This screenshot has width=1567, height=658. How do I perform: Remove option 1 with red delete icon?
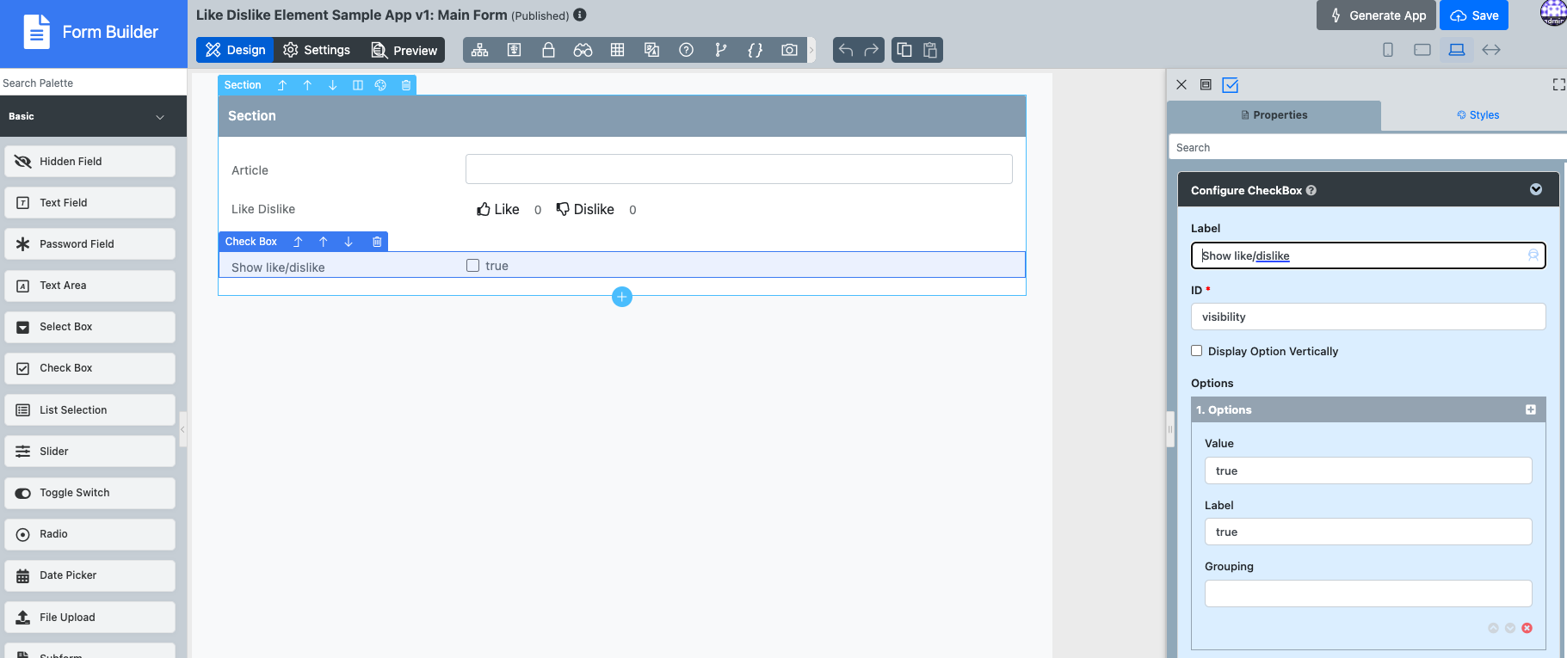click(1527, 628)
